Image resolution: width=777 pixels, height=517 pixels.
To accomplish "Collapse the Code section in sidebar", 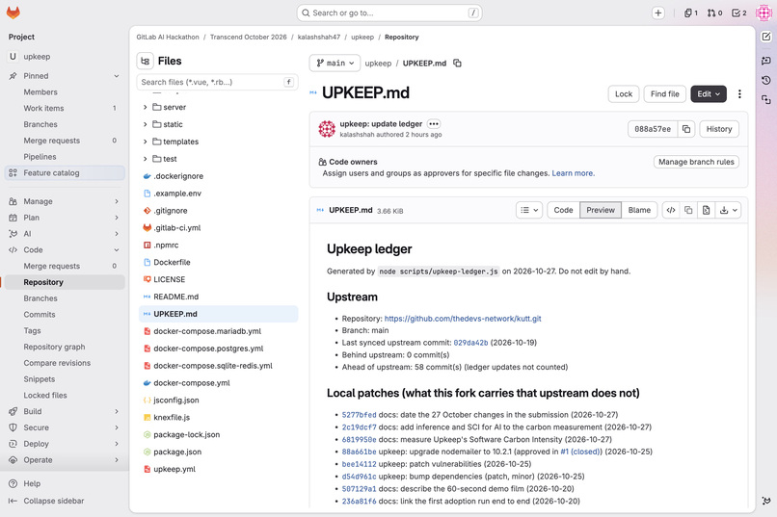I will coord(65,250).
